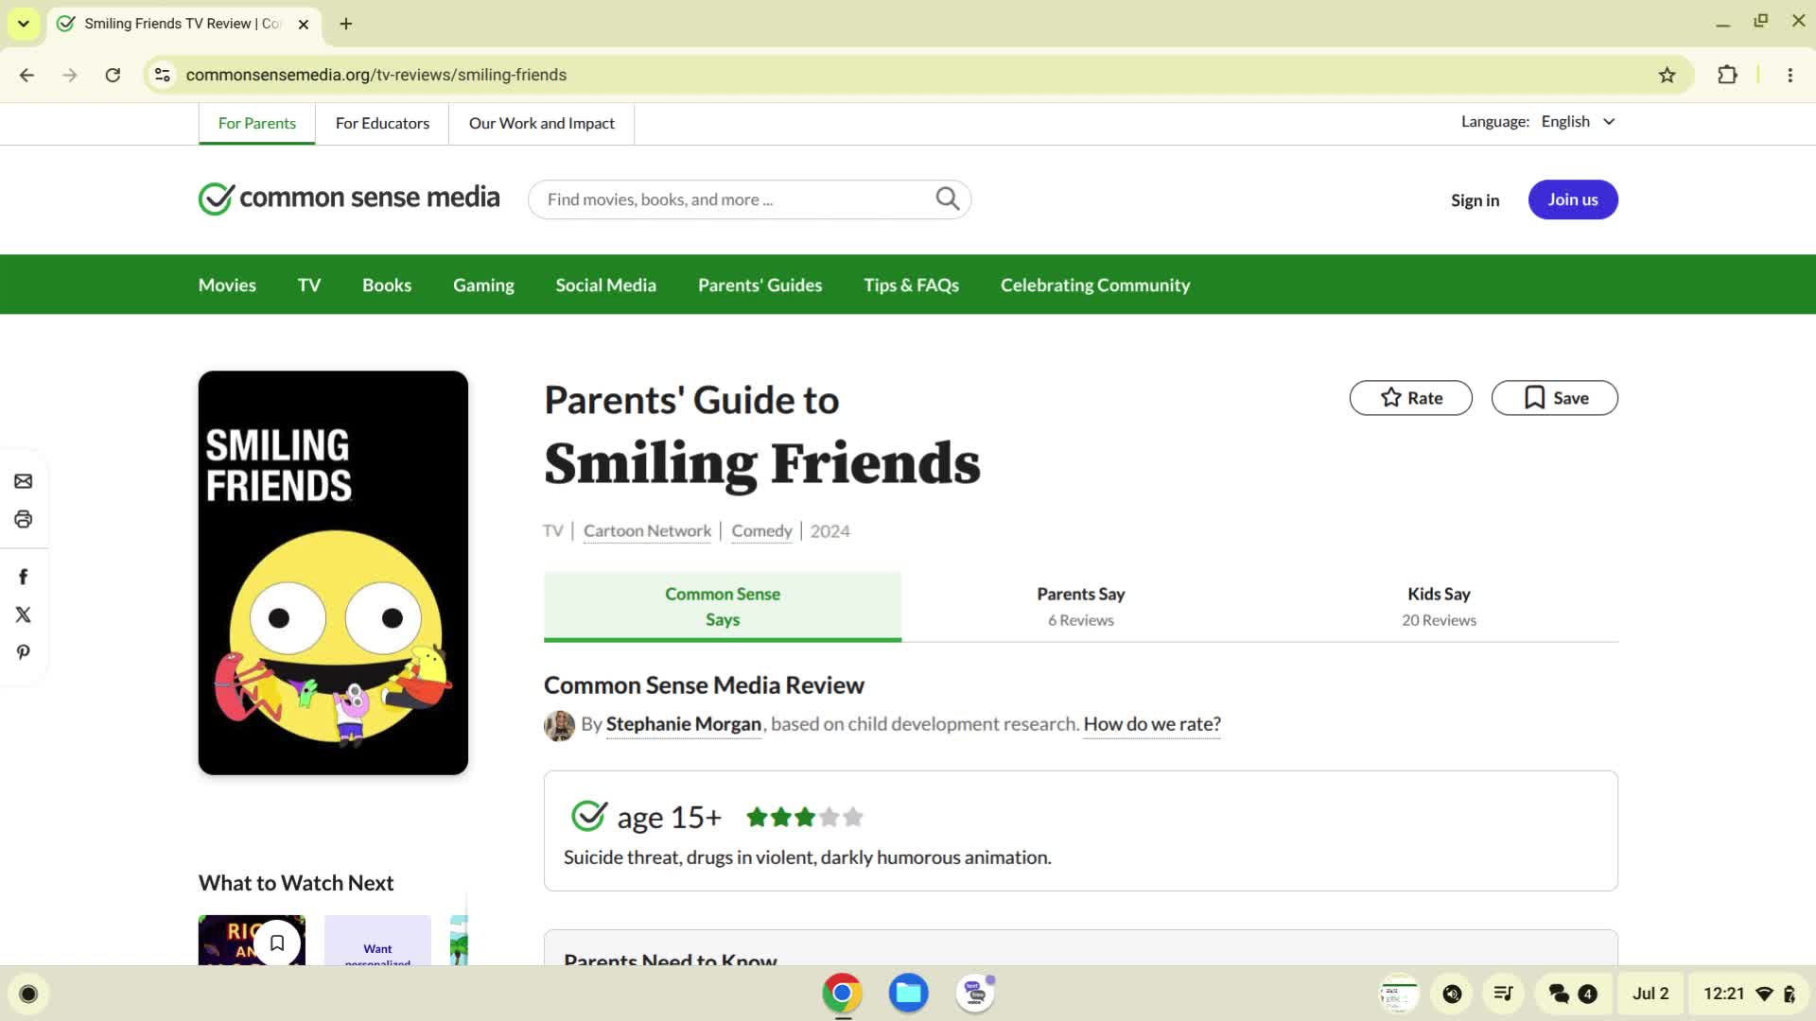Share the review on Facebook
The height and width of the screenshot is (1021, 1816).
[x=24, y=577]
